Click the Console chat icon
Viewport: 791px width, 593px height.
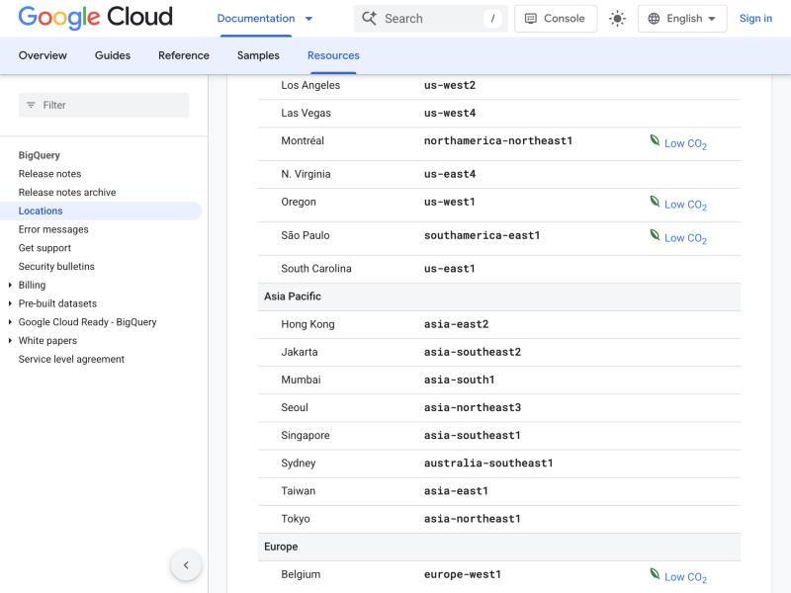(531, 19)
